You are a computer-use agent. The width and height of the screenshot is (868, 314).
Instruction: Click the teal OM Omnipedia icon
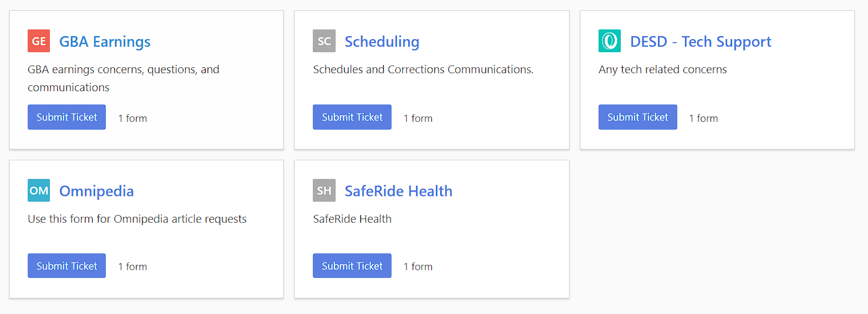38,191
